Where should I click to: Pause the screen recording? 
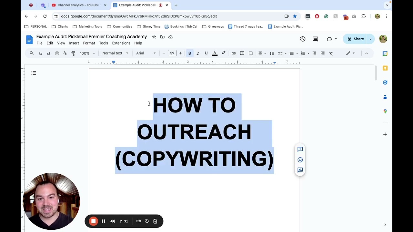103,221
